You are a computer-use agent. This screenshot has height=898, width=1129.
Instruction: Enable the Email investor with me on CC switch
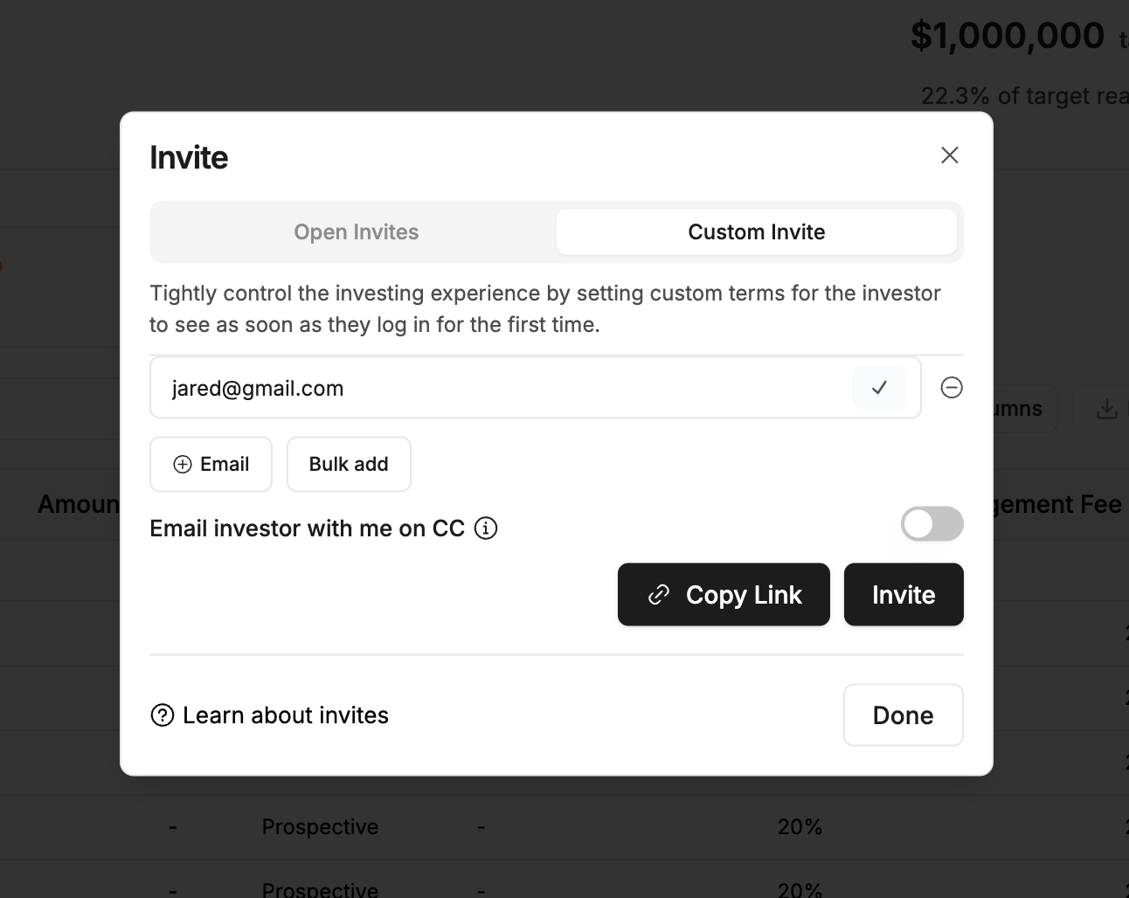coord(932,524)
